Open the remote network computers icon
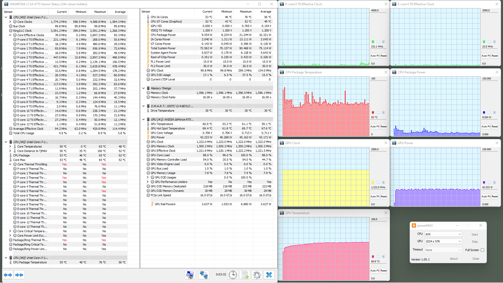The height and width of the screenshot is (283, 503). coord(204,275)
